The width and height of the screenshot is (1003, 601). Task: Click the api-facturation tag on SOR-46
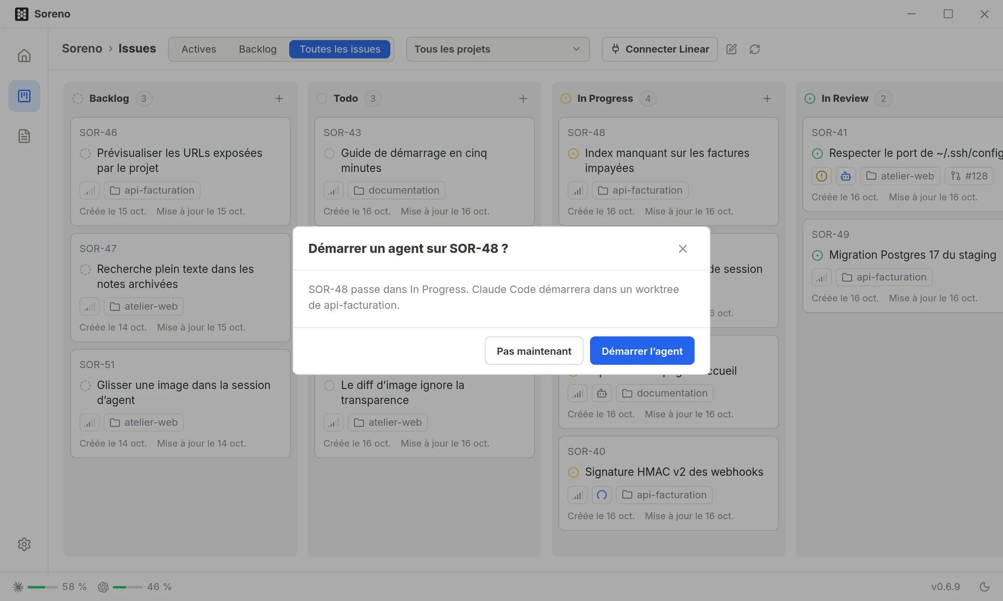tap(152, 190)
